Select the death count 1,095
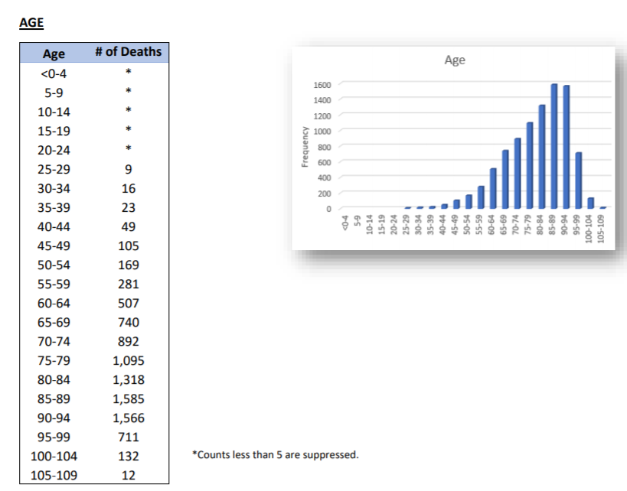The width and height of the screenshot is (627, 491). tap(129, 361)
